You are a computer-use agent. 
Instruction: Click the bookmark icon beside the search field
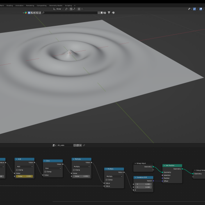[102, 13]
